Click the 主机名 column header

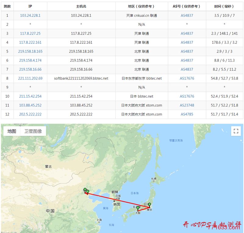(x=81, y=6)
